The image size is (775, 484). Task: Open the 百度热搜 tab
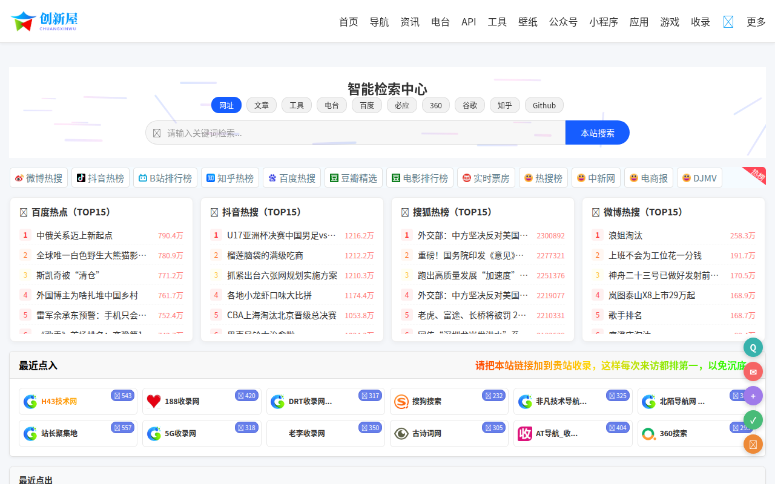tap(292, 178)
